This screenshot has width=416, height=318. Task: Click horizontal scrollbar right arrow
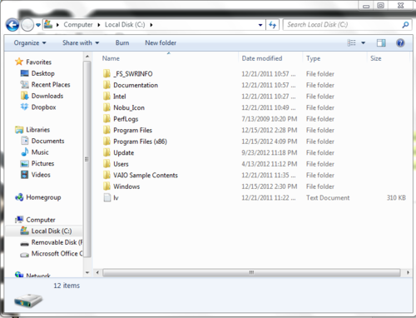pos(408,272)
